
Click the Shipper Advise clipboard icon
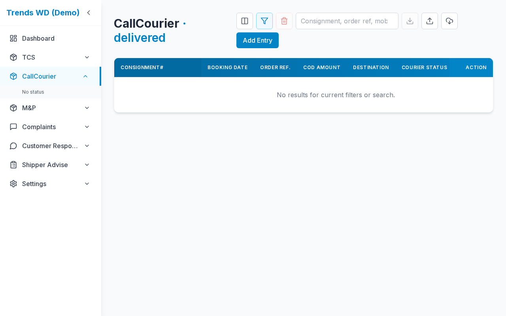(13, 165)
